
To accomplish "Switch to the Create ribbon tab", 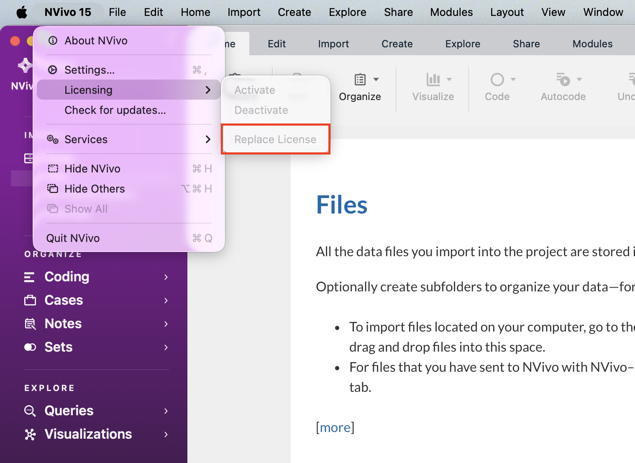I will [x=397, y=44].
